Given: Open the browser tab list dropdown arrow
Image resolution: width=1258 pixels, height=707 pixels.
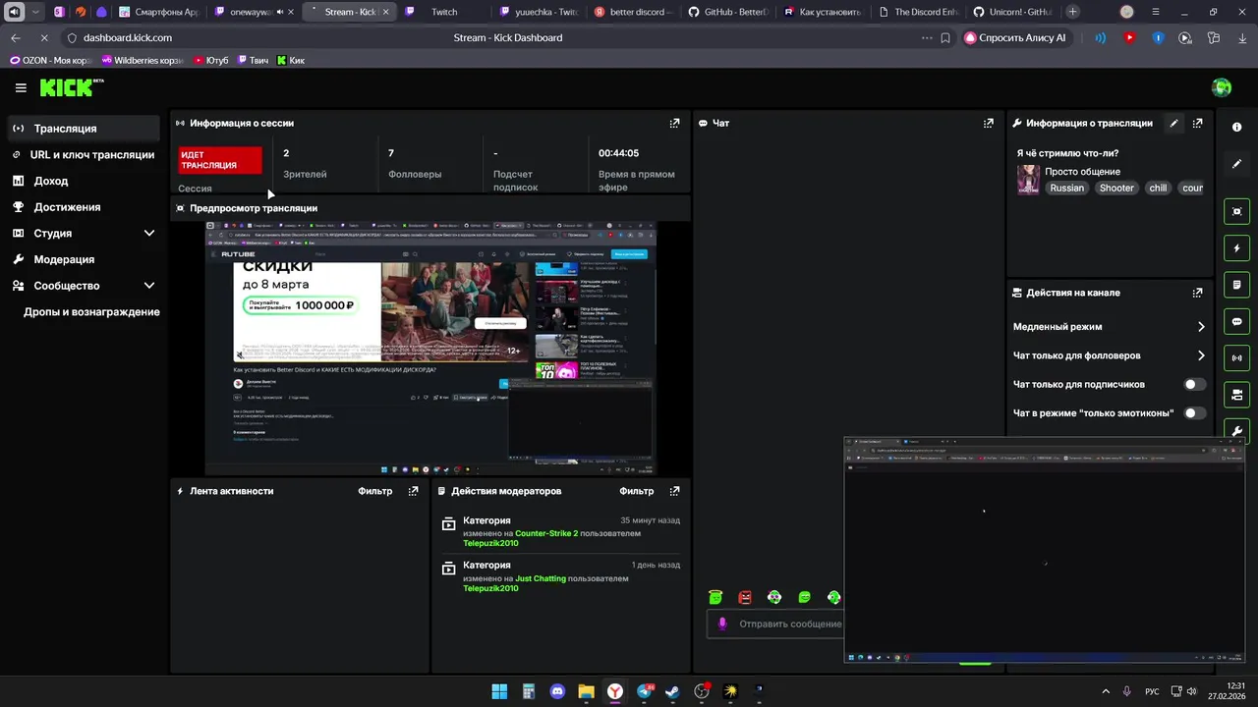Looking at the screenshot, I should coord(35,12).
